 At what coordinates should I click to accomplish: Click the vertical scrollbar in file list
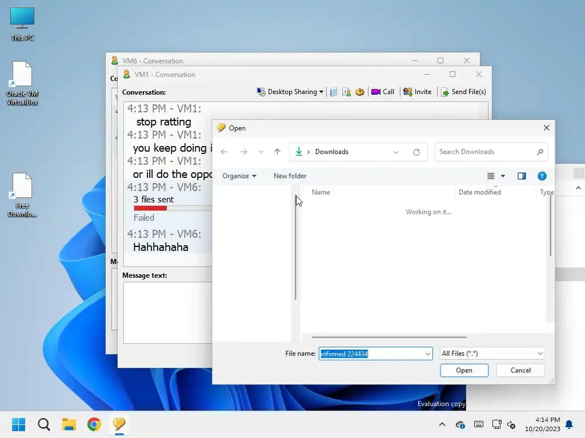[x=550, y=226]
